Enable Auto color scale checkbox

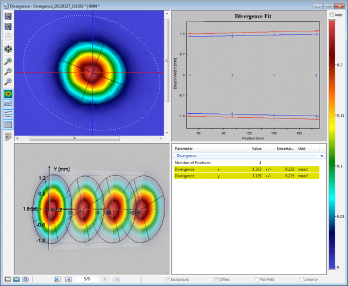331,15
